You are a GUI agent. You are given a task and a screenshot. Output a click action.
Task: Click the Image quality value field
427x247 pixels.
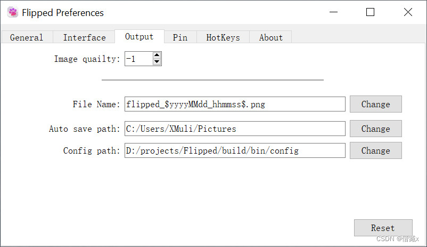click(139, 59)
